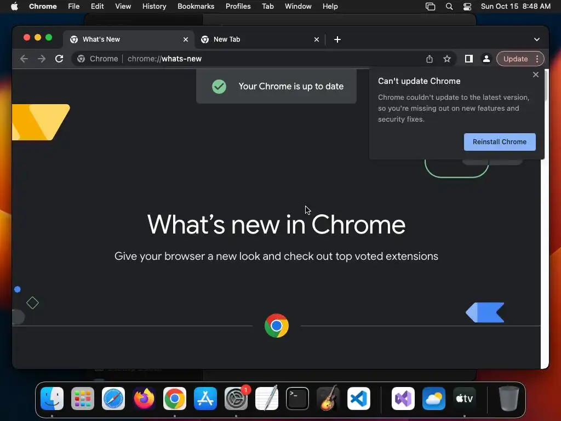Open the Tab menu in menu bar
Screen dimensions: 561x421
click(267, 6)
